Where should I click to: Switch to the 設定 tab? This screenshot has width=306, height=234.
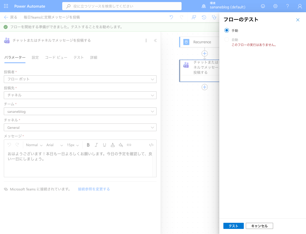click(x=35, y=58)
